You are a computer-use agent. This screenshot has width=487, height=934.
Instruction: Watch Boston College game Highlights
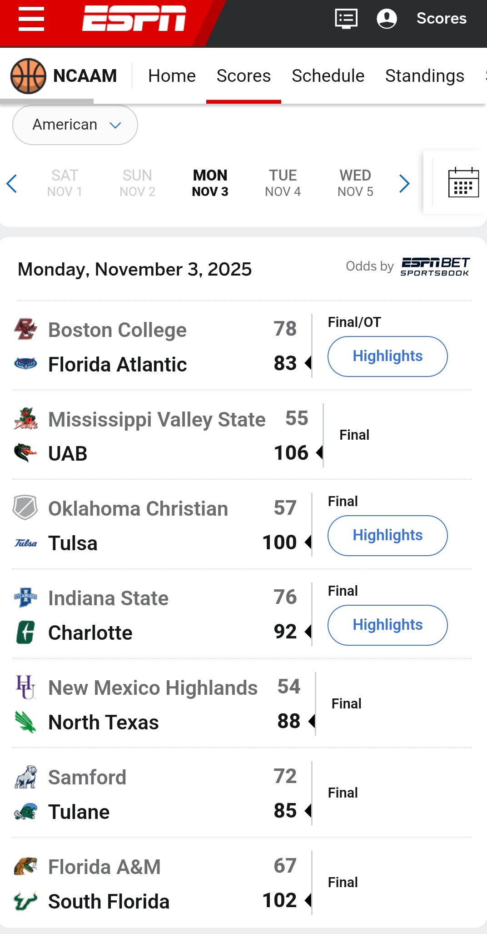[x=387, y=356]
